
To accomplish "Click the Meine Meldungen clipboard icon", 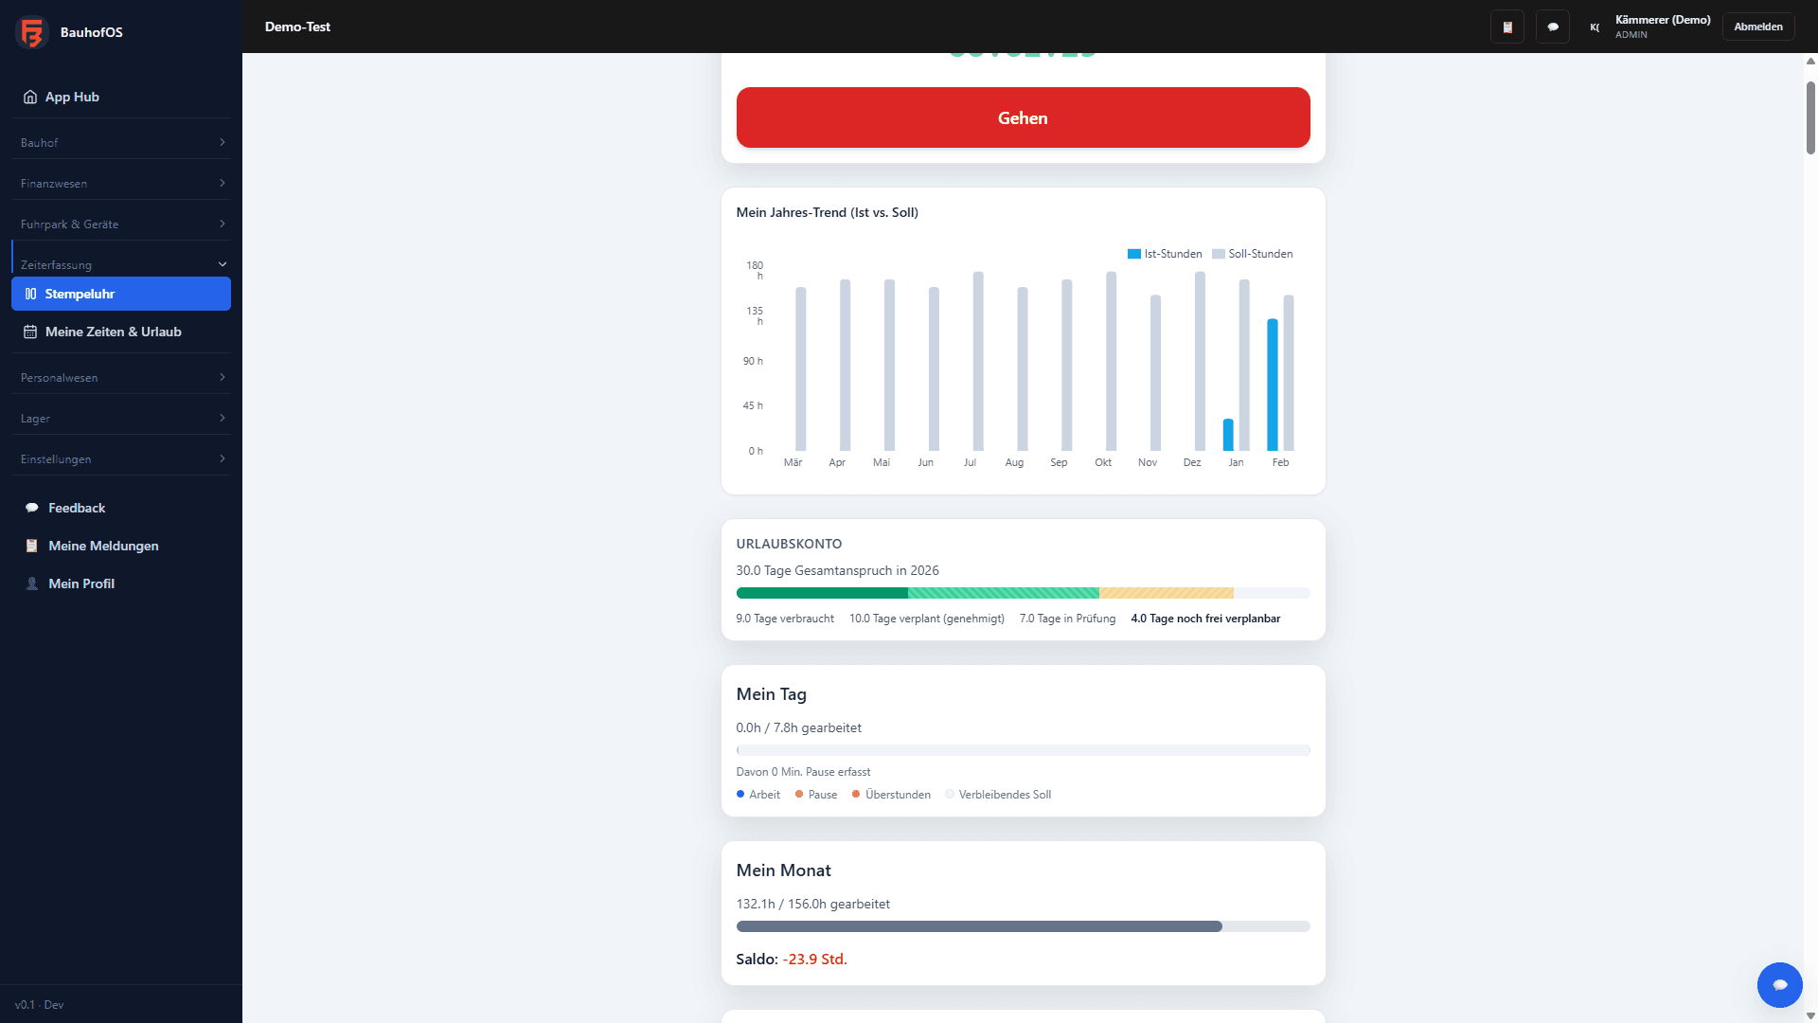I will (x=31, y=547).
